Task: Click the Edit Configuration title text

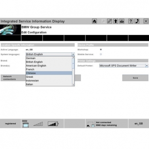Action: [34, 32]
